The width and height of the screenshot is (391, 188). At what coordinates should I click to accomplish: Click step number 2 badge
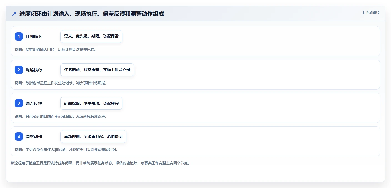[19, 70]
